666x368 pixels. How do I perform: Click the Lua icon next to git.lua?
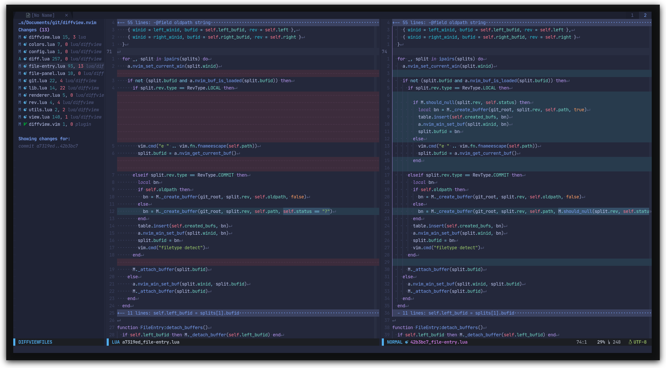pos(25,81)
